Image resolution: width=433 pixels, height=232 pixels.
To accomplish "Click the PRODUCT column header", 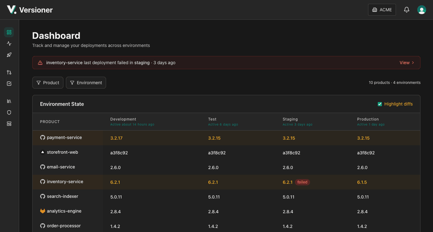I will point(50,122).
